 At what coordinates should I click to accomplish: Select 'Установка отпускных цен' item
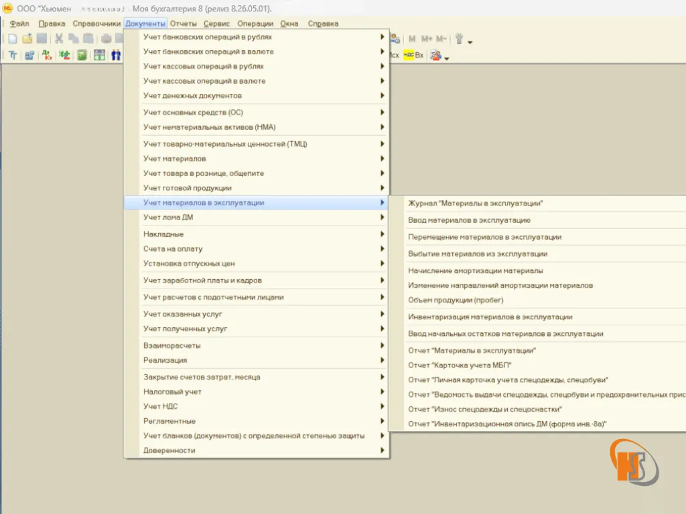coord(257,264)
